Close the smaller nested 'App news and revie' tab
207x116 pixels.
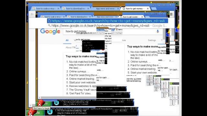pyautogui.click(x=116, y=17)
